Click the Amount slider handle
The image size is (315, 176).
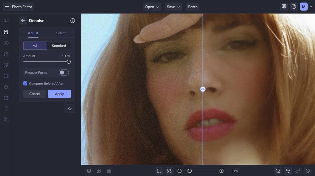tap(68, 62)
